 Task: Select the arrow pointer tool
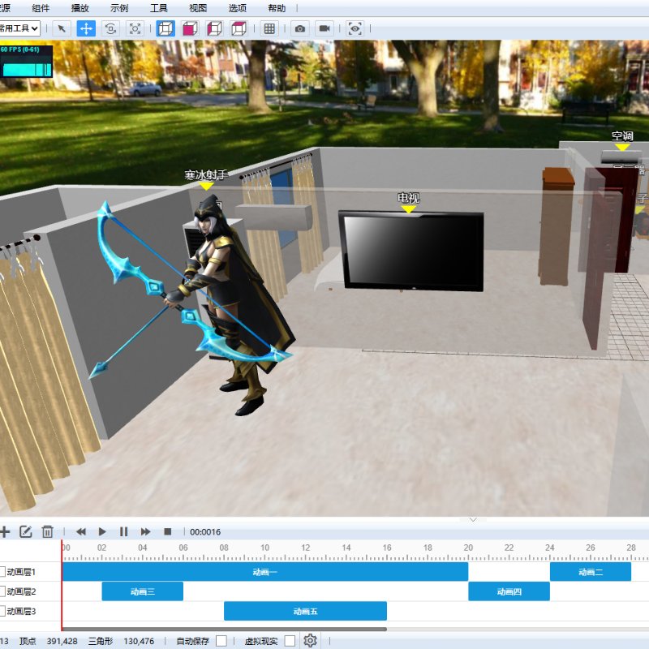[62, 28]
